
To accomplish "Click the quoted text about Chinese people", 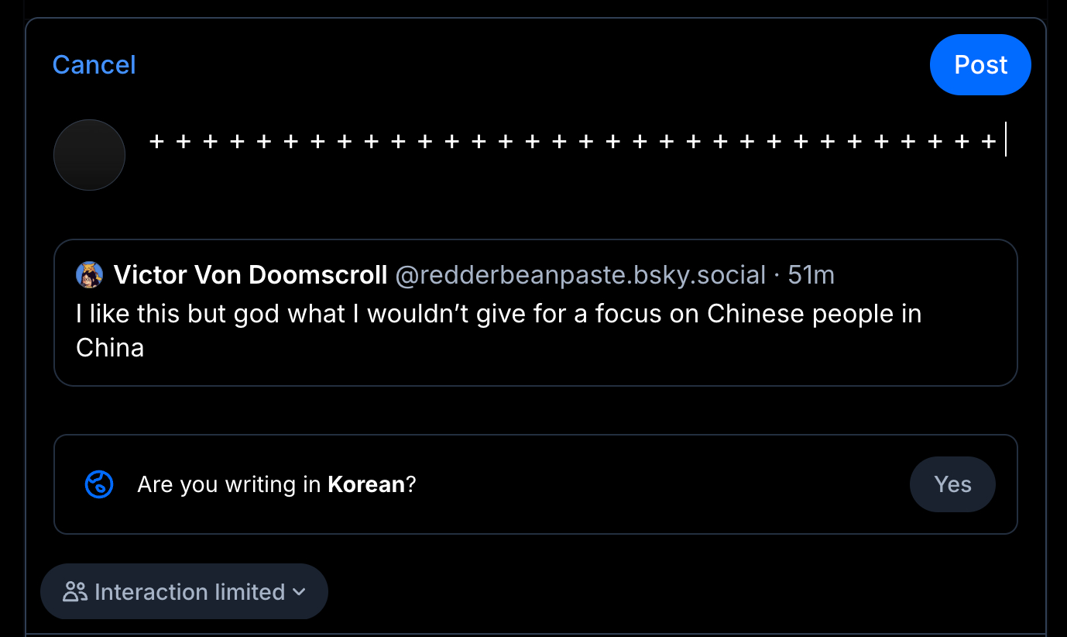I will click(x=499, y=314).
